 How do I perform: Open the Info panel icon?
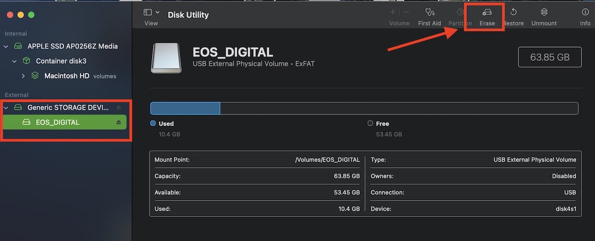(x=585, y=13)
